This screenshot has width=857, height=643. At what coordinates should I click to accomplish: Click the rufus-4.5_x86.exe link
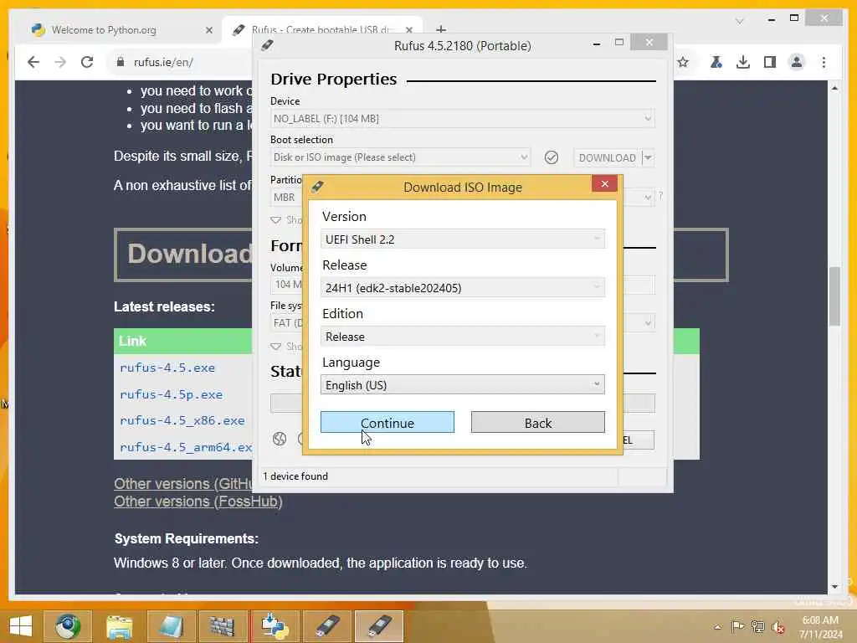[182, 420]
